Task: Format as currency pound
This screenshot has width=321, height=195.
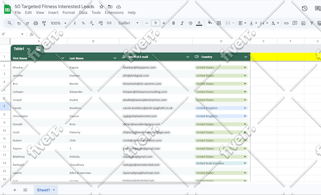Action: pos(75,23)
